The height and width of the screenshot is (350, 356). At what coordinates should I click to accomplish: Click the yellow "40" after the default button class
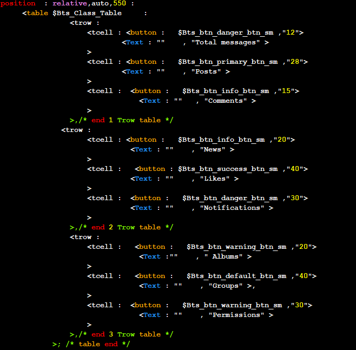304,276
